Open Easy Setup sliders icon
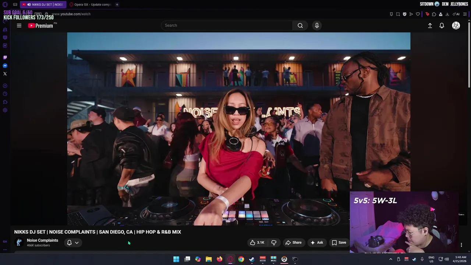 click(x=465, y=14)
